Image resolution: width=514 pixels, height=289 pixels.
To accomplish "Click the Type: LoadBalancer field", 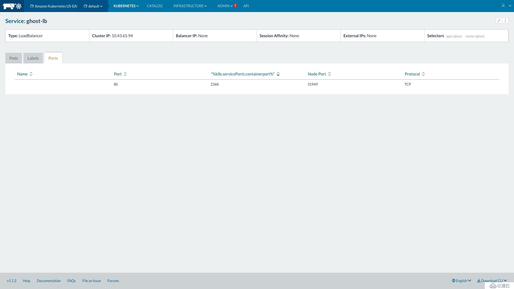I will click(x=47, y=36).
